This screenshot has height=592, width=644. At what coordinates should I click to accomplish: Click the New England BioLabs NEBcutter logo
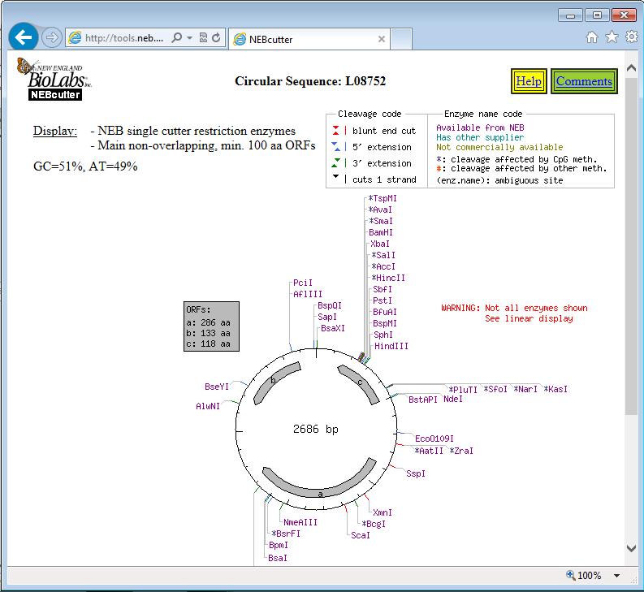(54, 79)
